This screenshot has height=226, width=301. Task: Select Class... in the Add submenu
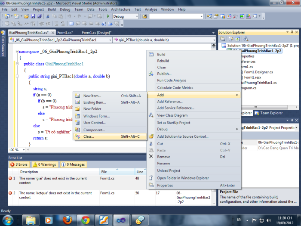click(x=110, y=136)
